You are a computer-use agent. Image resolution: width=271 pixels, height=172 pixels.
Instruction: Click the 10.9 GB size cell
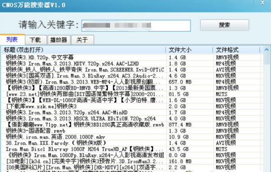(178, 137)
